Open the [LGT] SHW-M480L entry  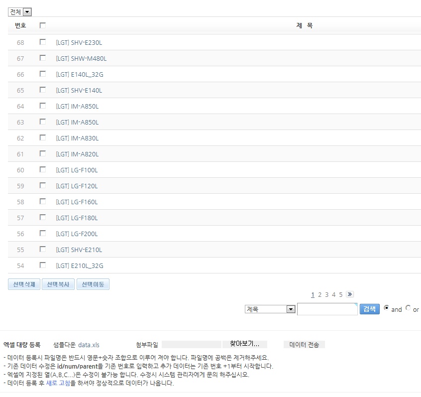click(81, 58)
